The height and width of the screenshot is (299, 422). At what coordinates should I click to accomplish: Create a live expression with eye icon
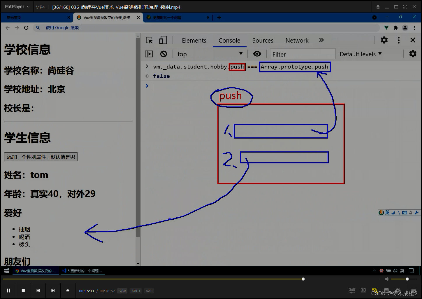pyautogui.click(x=257, y=54)
